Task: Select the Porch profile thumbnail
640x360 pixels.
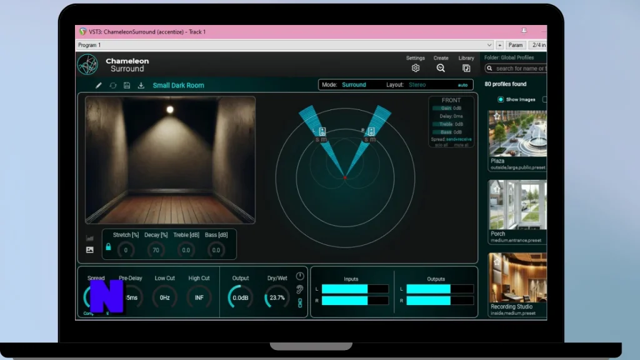Action: (x=517, y=205)
